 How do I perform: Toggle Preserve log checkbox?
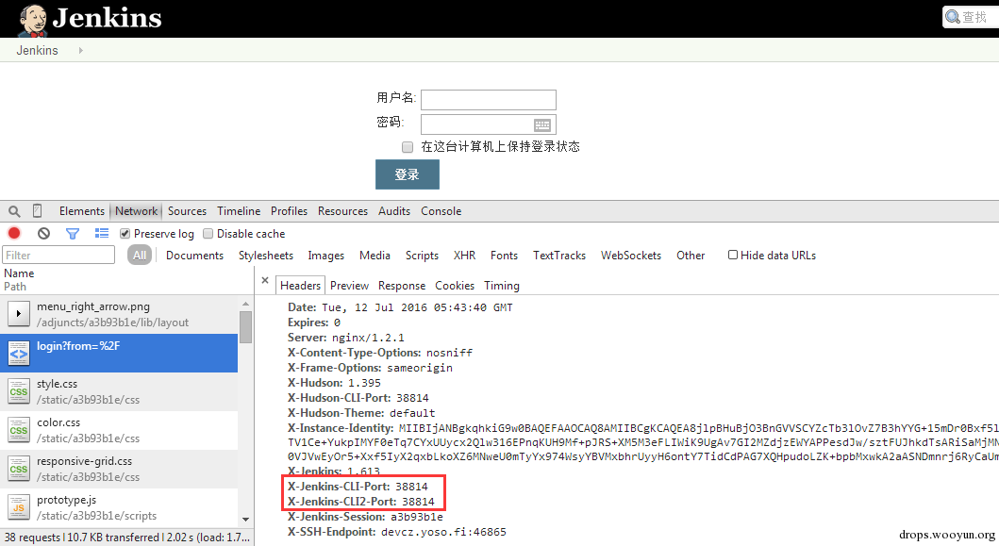coord(125,234)
